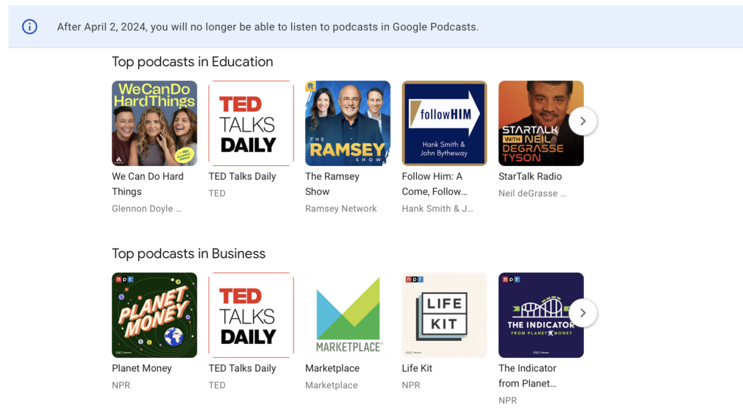Screen dimensions: 743x418
Task: Click the We Can Do Hard Things title
Action: pyautogui.click(x=148, y=184)
